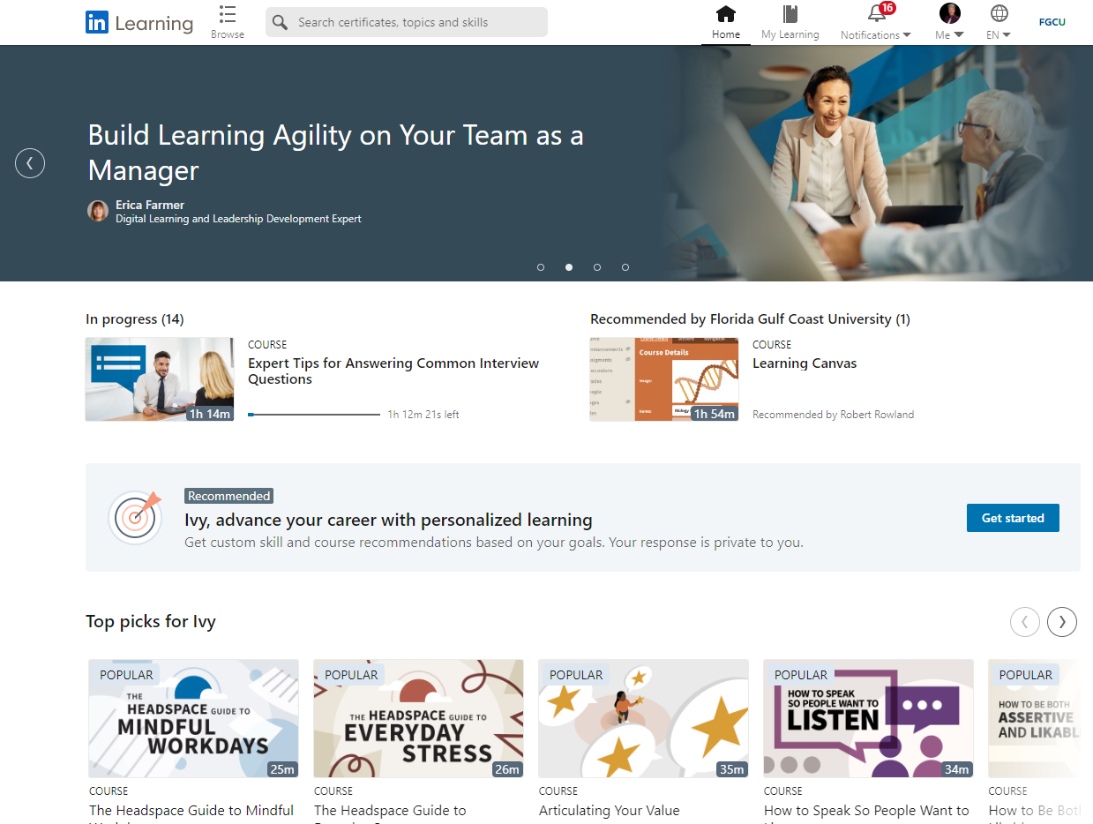Go to previous hero banner slide
Screen dimensions: 1093x824
30,163
